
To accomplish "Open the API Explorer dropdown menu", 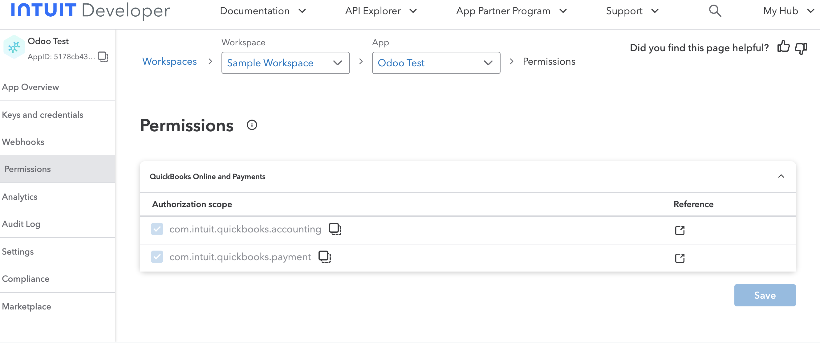I will pyautogui.click(x=381, y=11).
